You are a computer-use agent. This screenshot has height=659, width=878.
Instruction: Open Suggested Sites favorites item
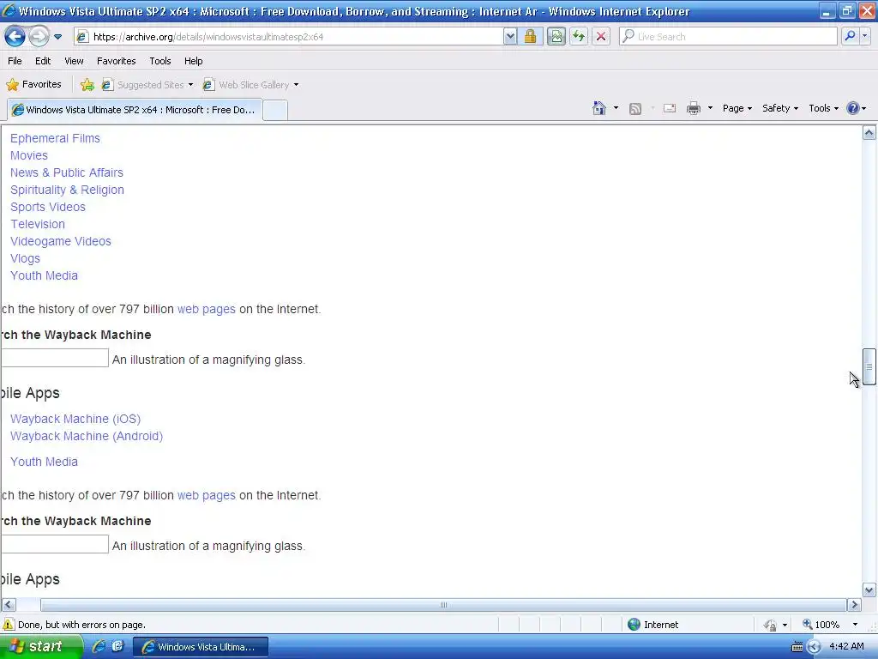coord(147,85)
